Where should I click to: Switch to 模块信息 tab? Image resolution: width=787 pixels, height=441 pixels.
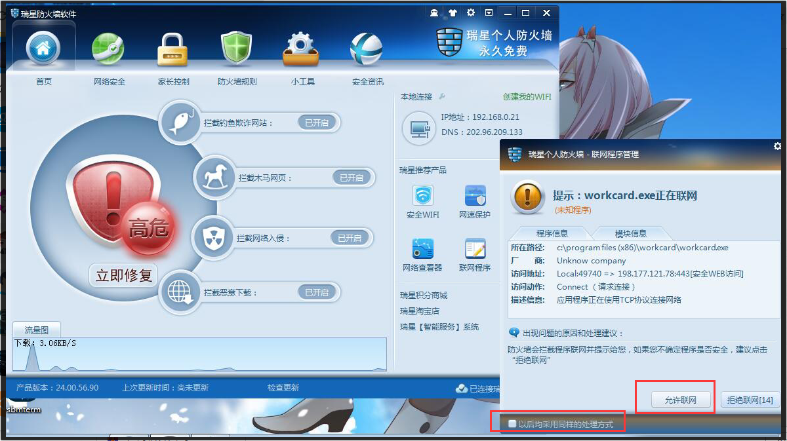(630, 233)
